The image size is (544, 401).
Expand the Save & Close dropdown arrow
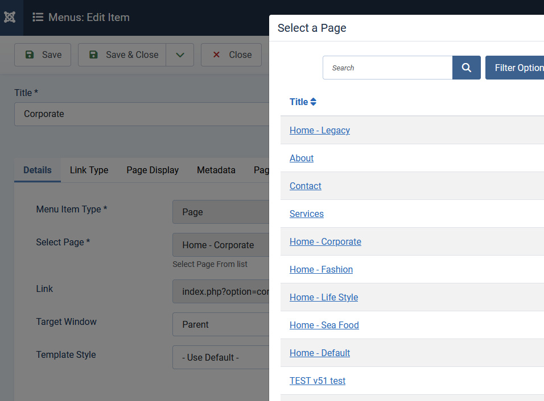pos(180,55)
